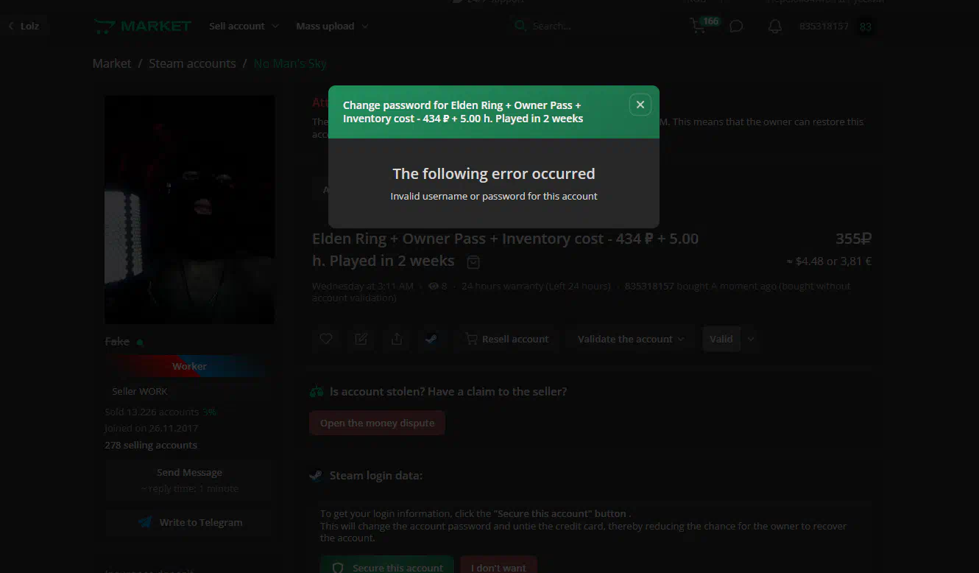Click the search magnifier icon
The height and width of the screenshot is (573, 979).
520,26
